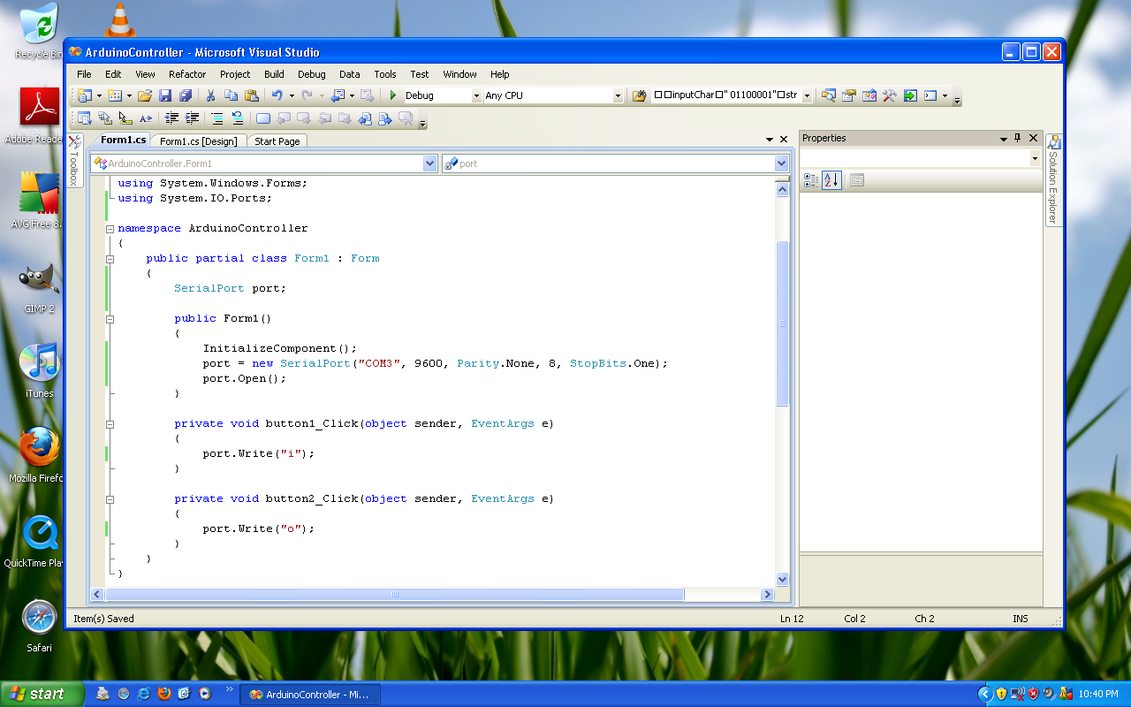This screenshot has width=1131, height=707.
Task: Click the horizontal scrollbar in code editor
Action: 395,595
